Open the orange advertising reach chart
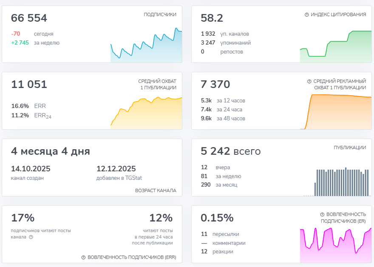The width and height of the screenshot is (374, 267). [336, 112]
